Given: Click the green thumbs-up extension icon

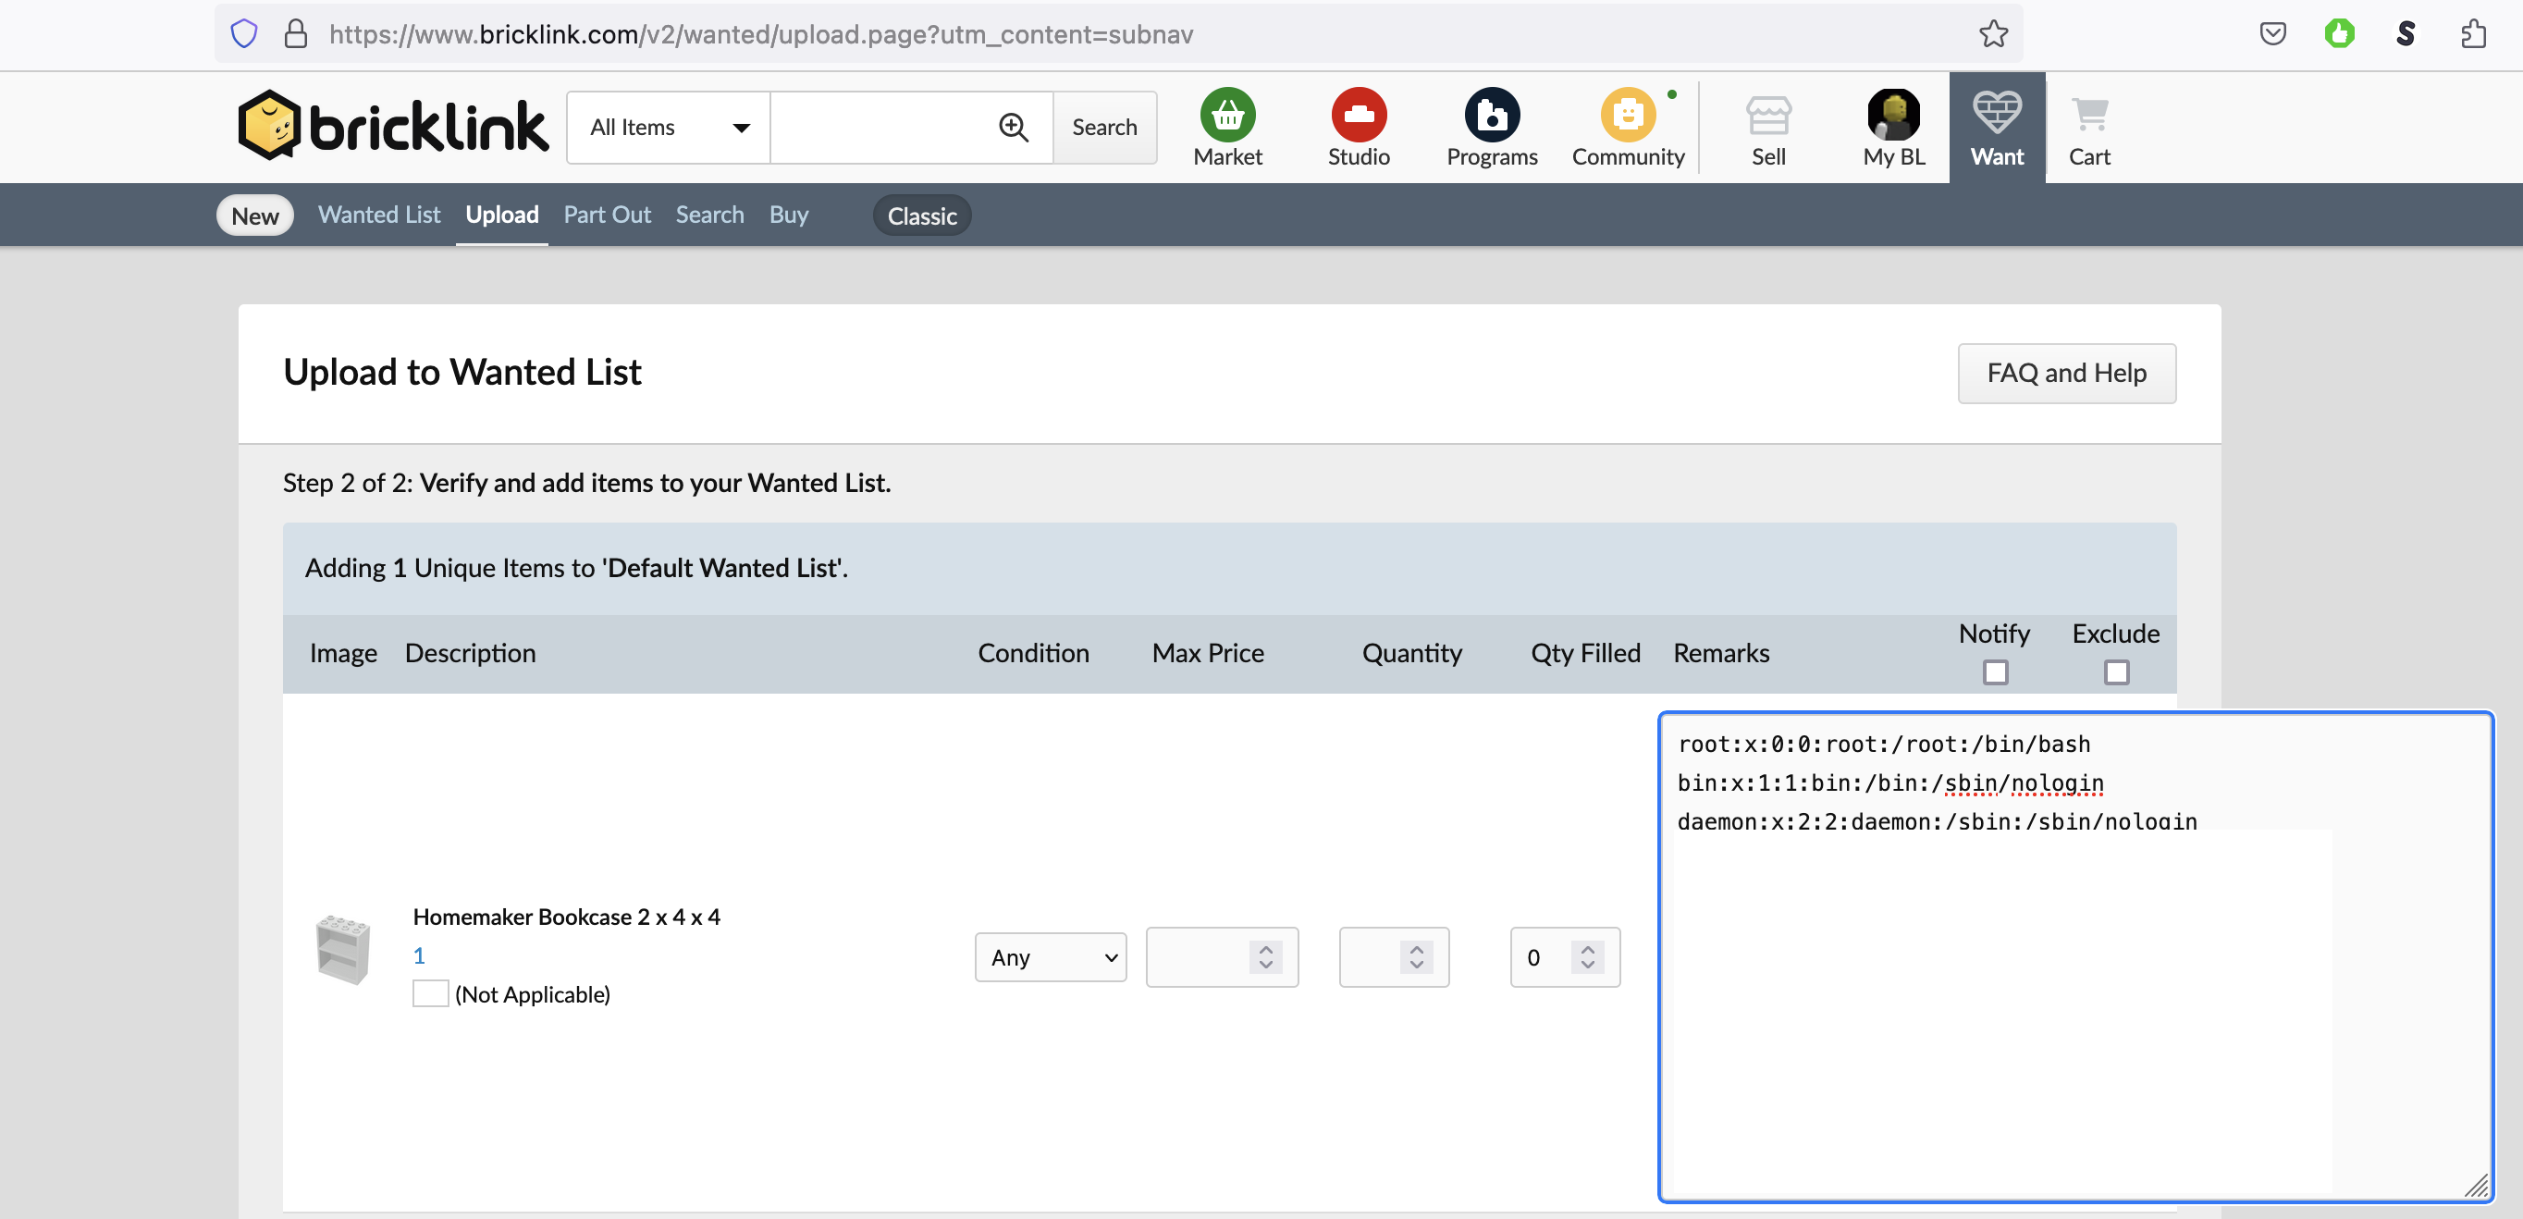Looking at the screenshot, I should point(2339,34).
